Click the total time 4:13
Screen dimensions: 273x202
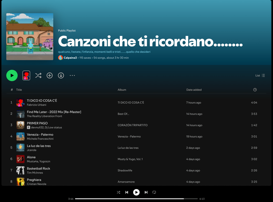coord(202,199)
